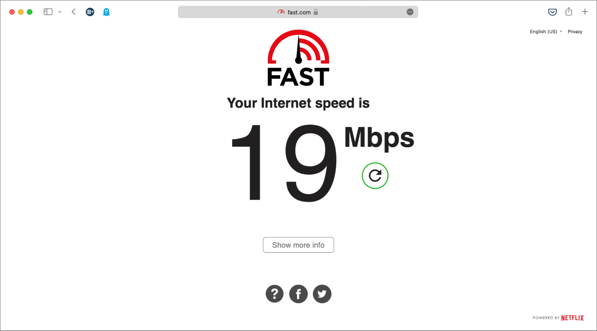Open the English (US) language dropdown
Viewport: 597px width, 331px height.
(x=546, y=31)
